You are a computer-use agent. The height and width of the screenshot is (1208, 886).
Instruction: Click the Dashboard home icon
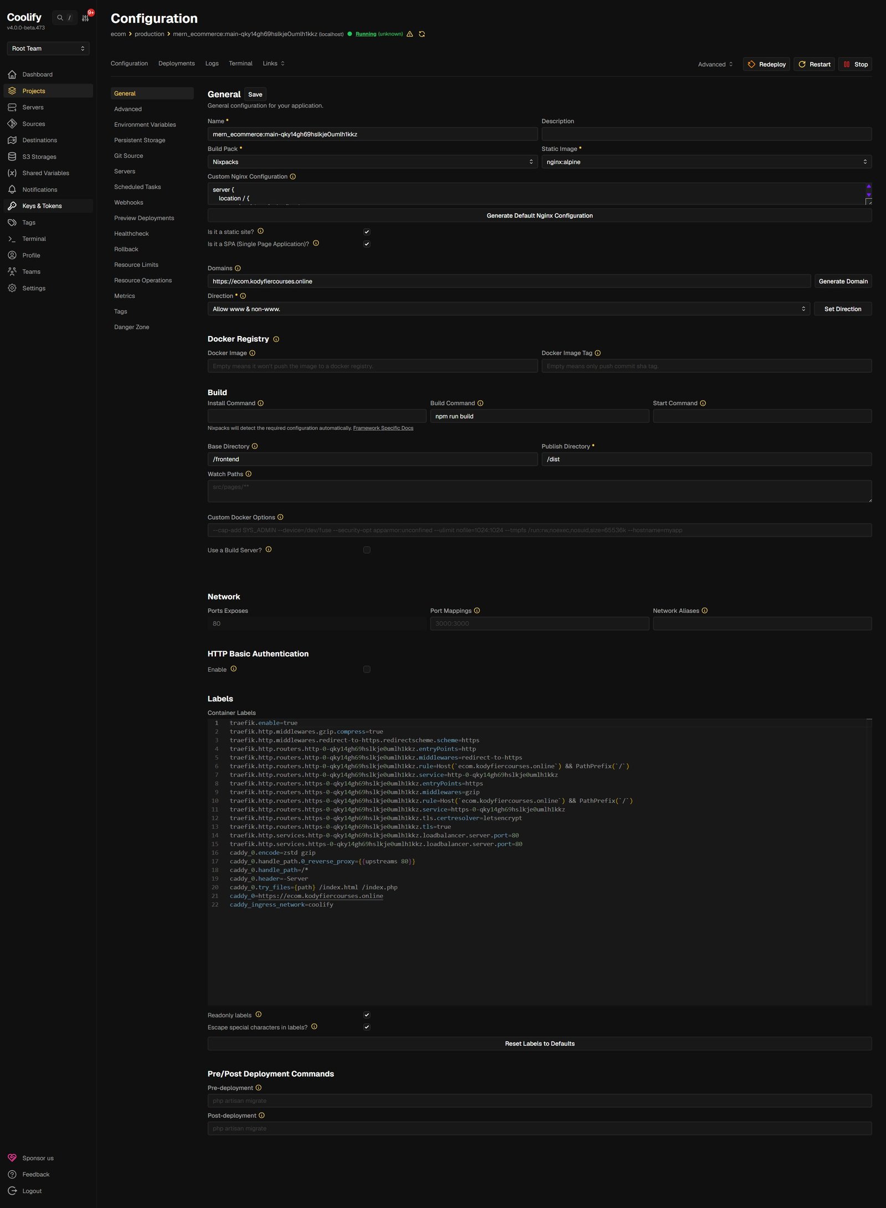[12, 74]
